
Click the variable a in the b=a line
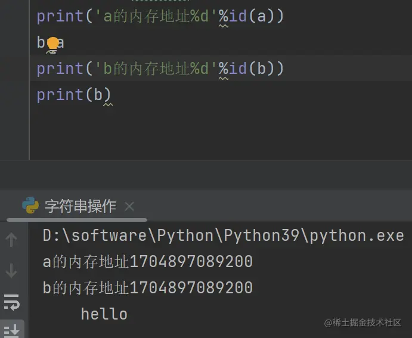coord(60,43)
